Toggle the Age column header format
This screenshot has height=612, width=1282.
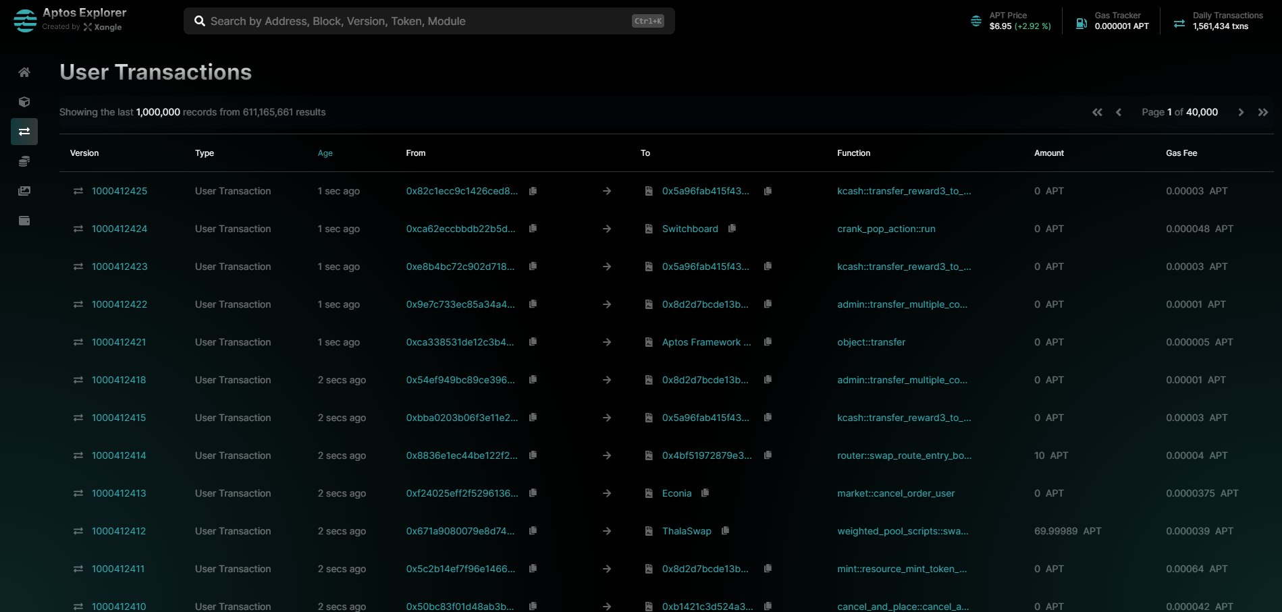tap(325, 153)
